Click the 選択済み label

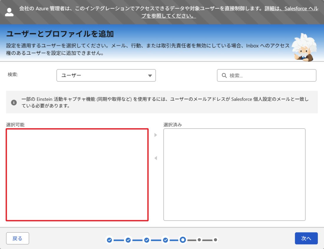tap(173, 125)
